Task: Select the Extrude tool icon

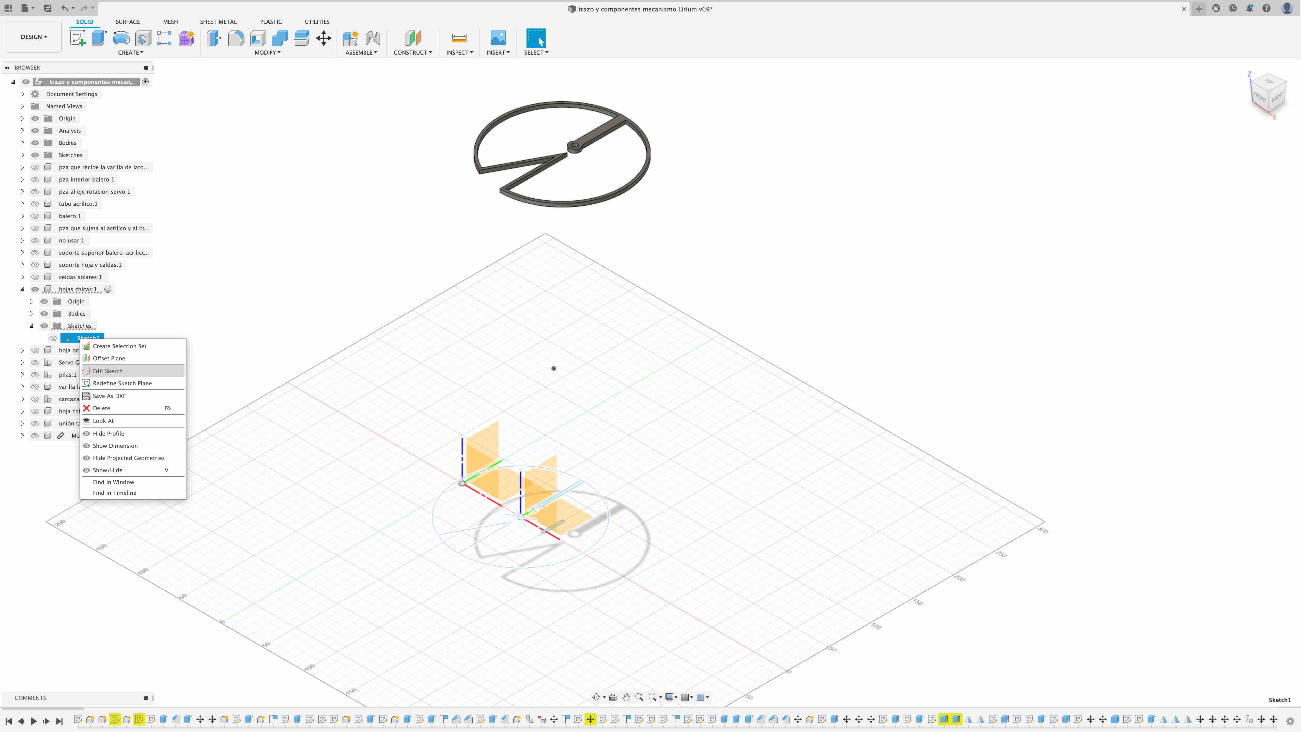Action: (x=99, y=38)
